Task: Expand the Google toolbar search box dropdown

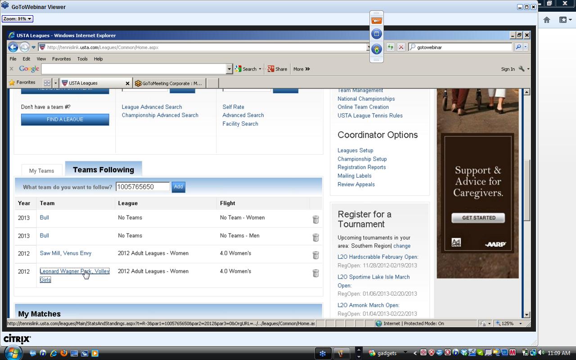Action: [229, 69]
